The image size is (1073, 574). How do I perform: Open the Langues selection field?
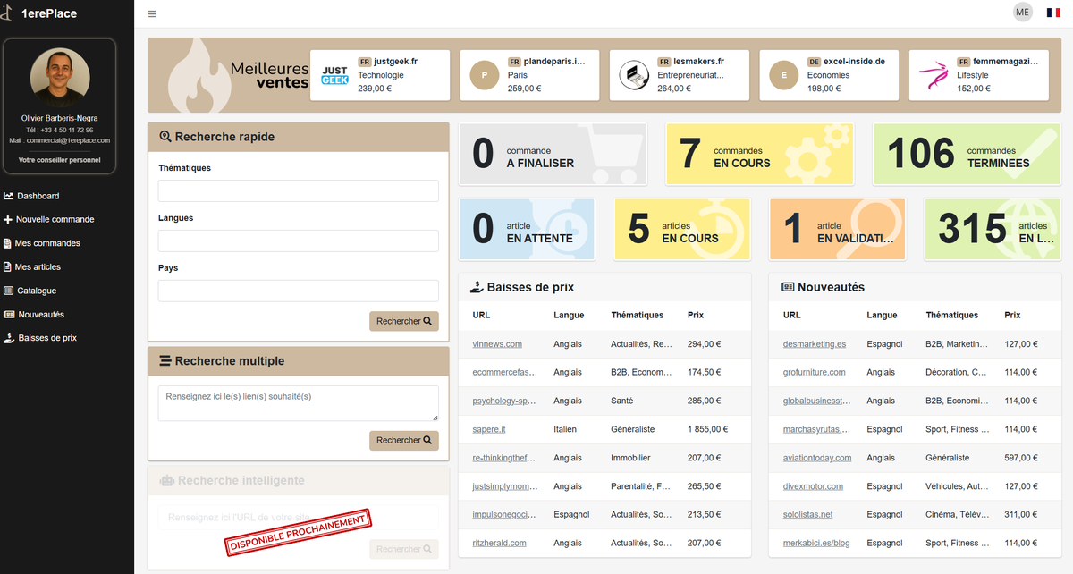[x=299, y=241]
